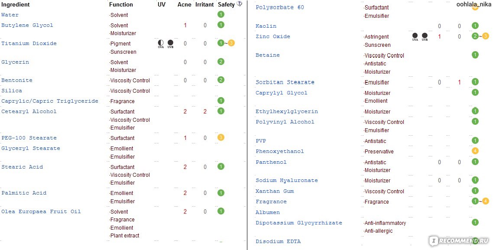Click the help question mark beside Safety
Screen dimensions: 493x250
240,4
